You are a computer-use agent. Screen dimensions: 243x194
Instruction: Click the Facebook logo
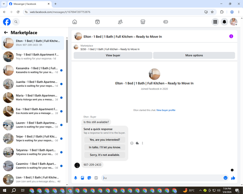pyautogui.click(x=7, y=22)
